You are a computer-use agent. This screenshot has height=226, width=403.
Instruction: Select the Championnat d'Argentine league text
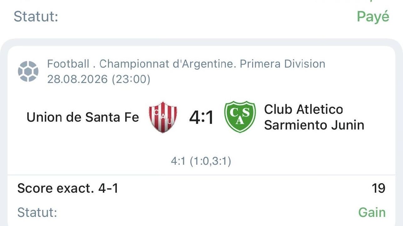(x=167, y=64)
